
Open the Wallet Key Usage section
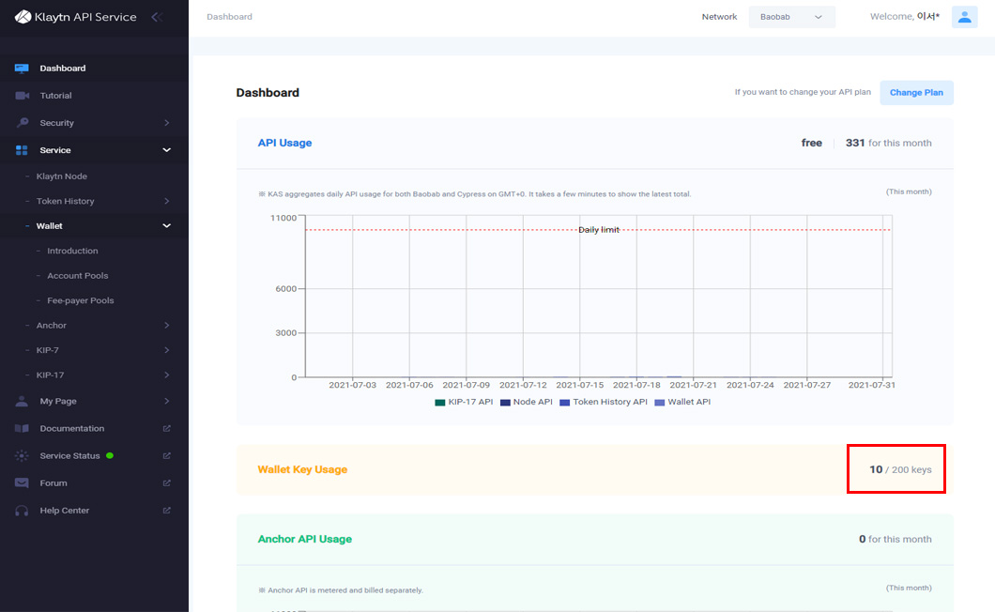point(302,469)
